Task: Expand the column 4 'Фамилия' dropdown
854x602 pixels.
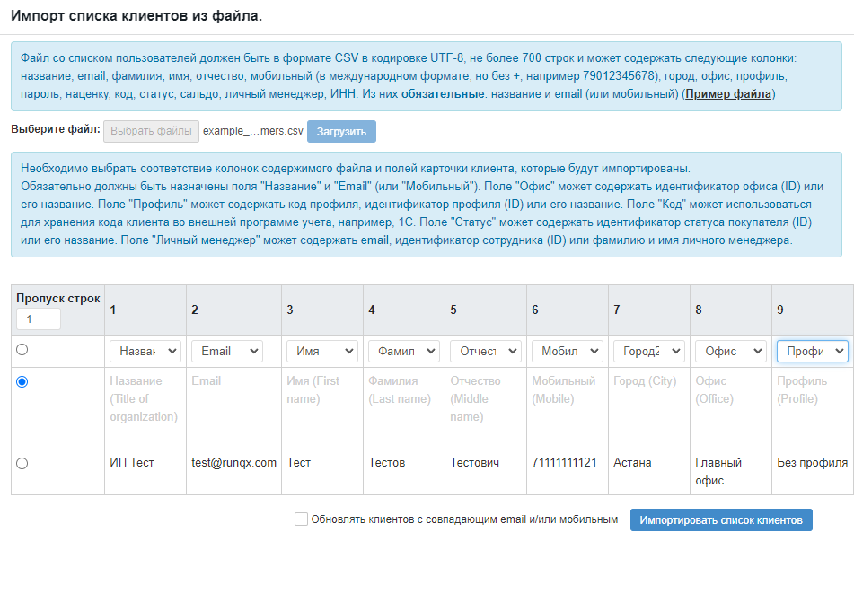Action: 403,351
